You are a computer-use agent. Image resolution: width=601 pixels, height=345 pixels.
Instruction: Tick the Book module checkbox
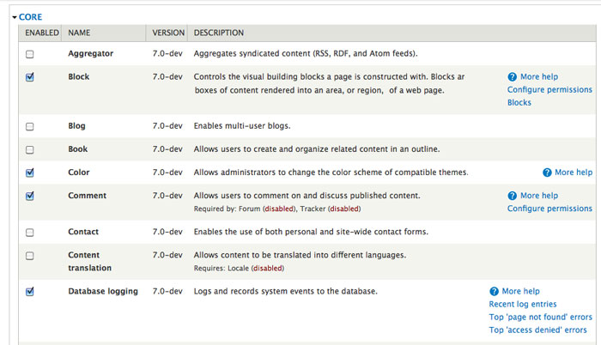(x=30, y=149)
